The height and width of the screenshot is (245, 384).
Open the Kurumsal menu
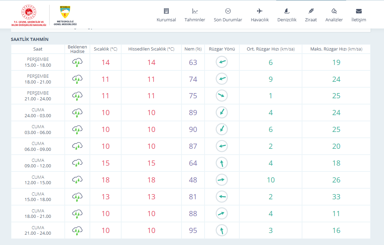166,15
